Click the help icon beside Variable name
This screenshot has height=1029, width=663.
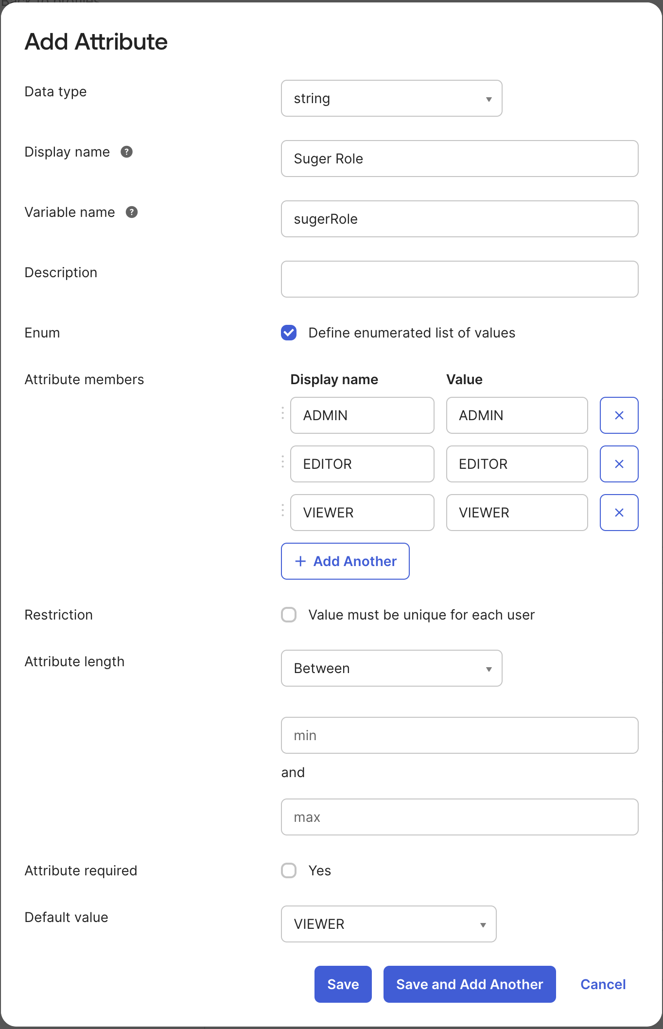tap(132, 213)
